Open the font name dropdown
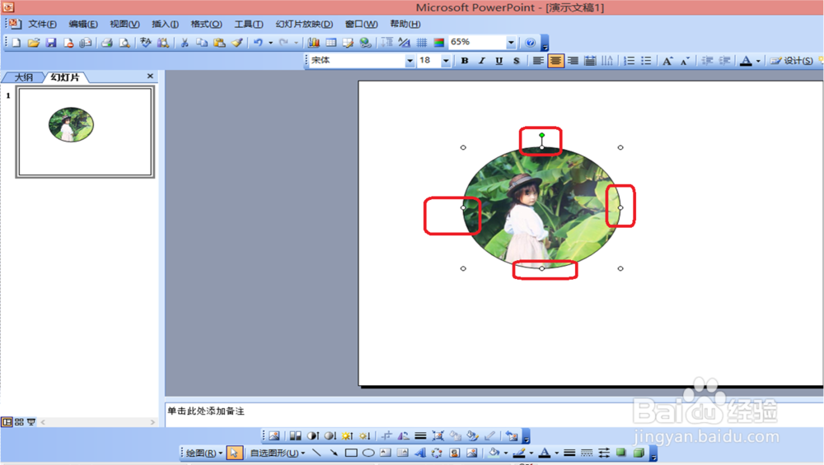The image size is (824, 465). (410, 61)
